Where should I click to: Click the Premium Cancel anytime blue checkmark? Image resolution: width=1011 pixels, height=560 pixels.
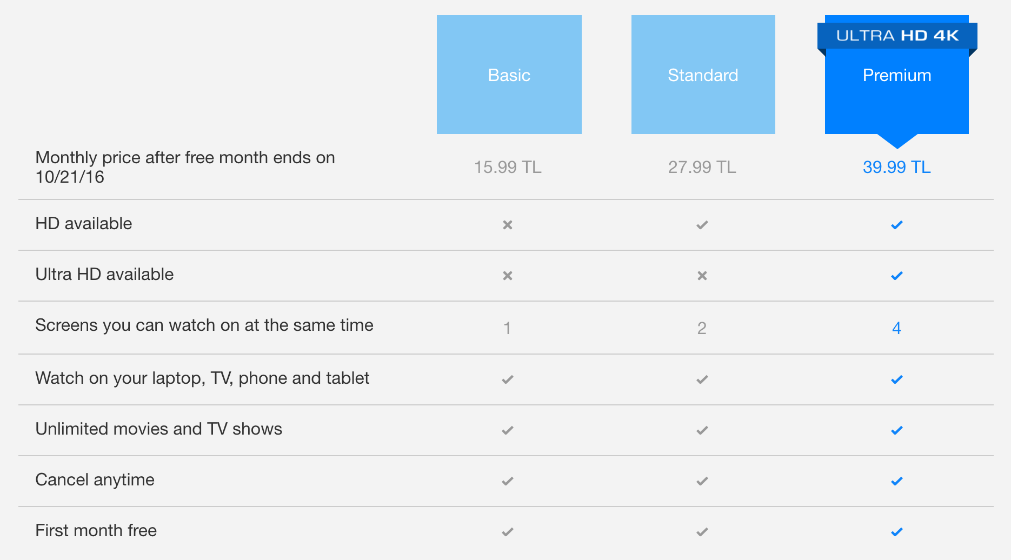point(897,481)
